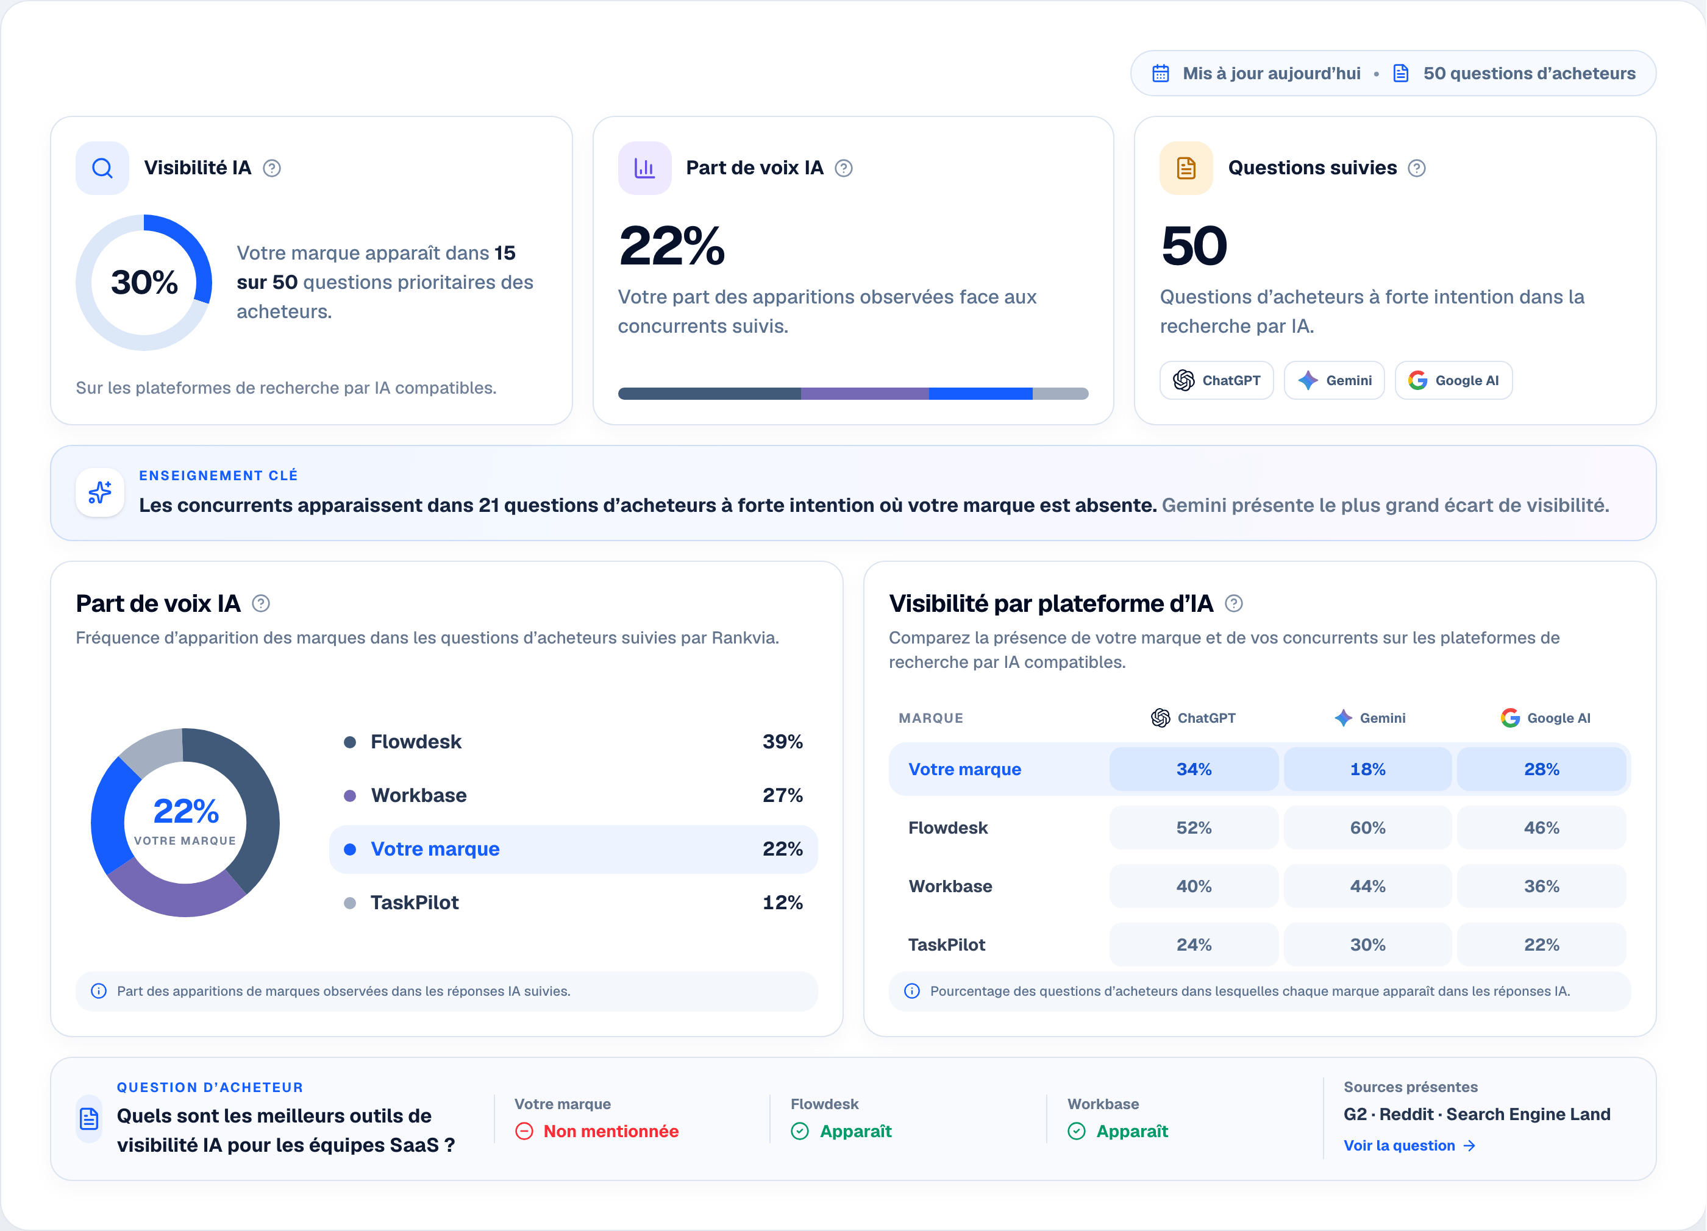Click the red Non mentionnée status icon
1707x1231 pixels.
click(x=524, y=1131)
